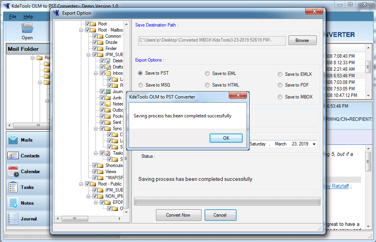Click the Tasks folder icon in Export tree
Screen dimensions: 376x242
pyautogui.click(x=108, y=153)
